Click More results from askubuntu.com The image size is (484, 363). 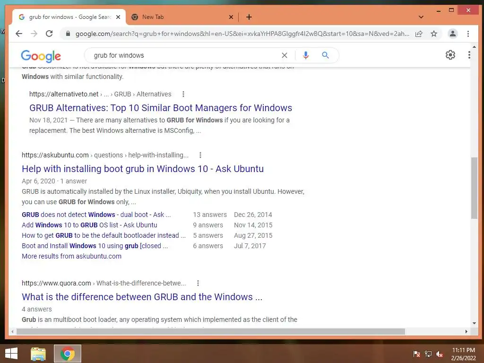click(71, 256)
